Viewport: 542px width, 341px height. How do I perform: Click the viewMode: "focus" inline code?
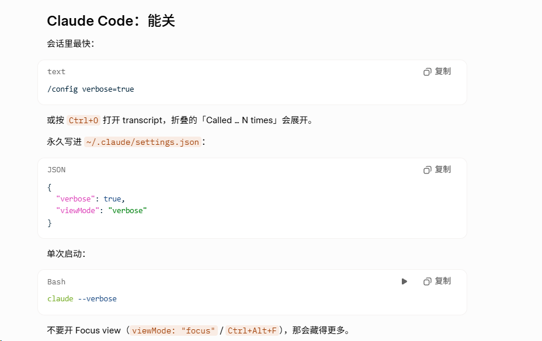173,330
